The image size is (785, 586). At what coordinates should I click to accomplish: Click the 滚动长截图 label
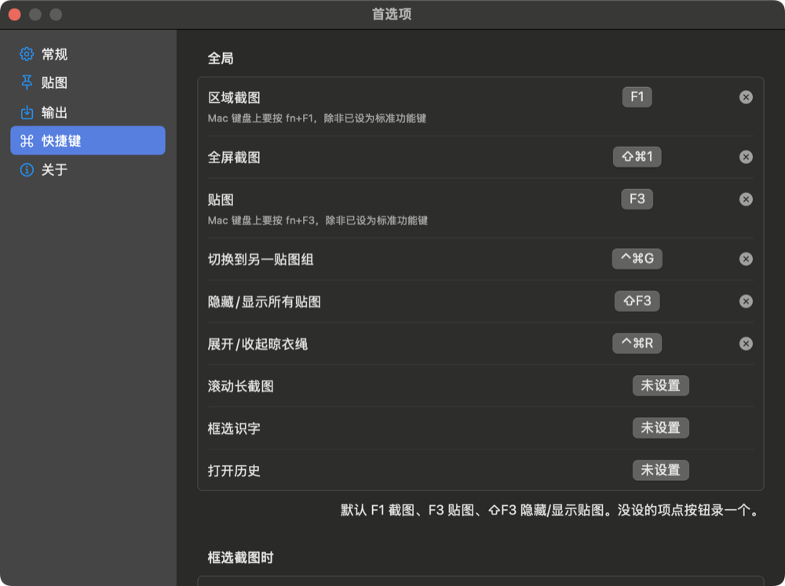pyautogui.click(x=241, y=386)
